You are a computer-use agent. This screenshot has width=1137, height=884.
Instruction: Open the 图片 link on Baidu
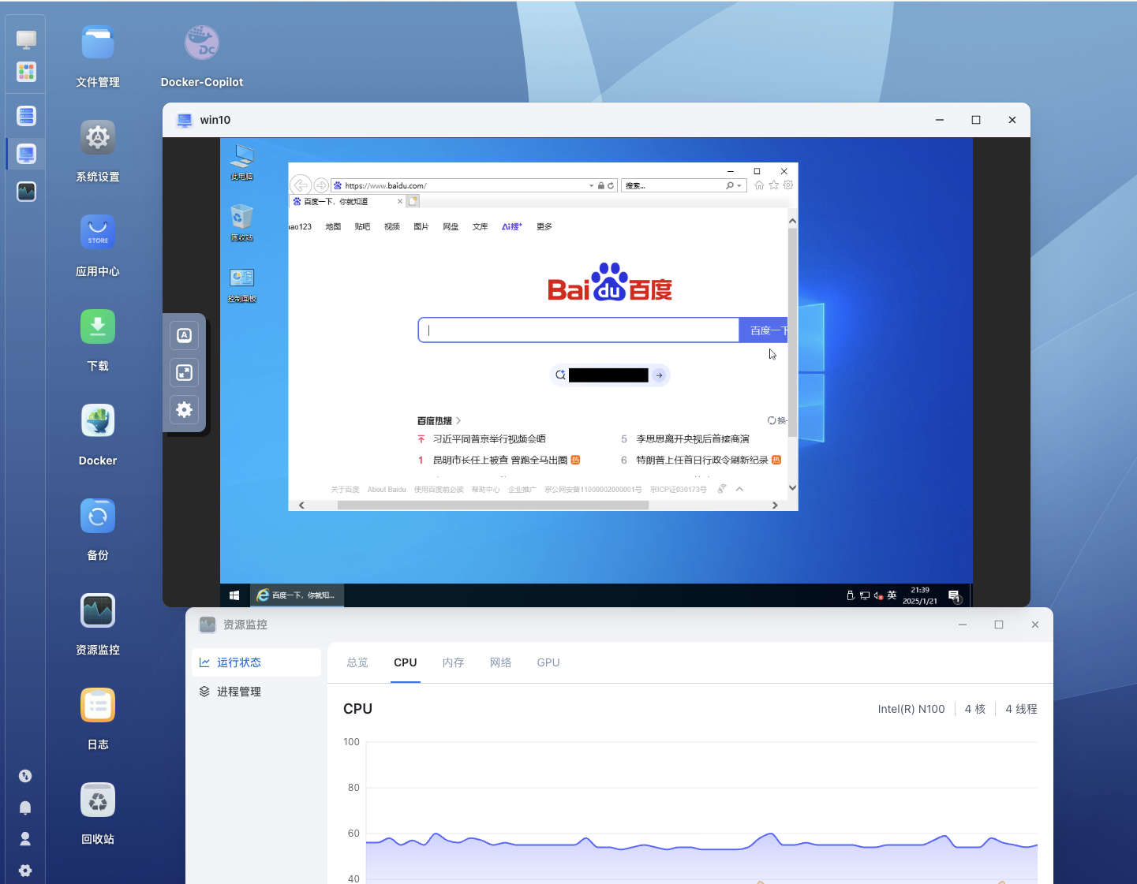pos(421,227)
